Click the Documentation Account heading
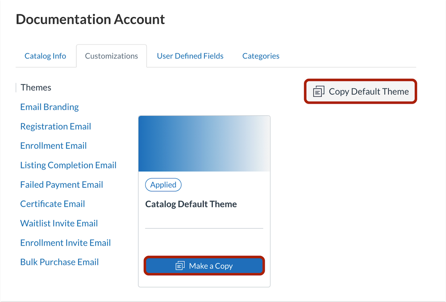The image size is (446, 302). (90, 19)
